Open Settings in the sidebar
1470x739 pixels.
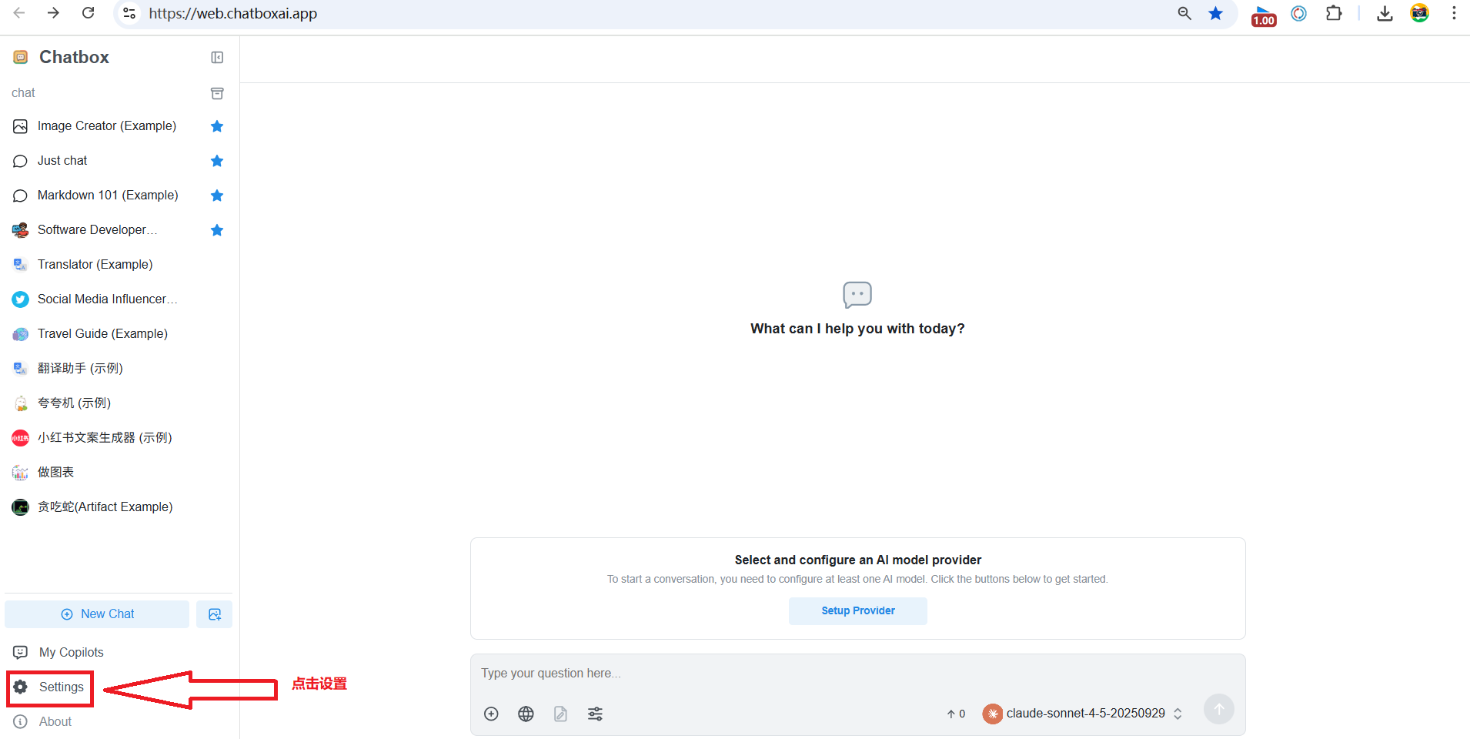tap(61, 687)
